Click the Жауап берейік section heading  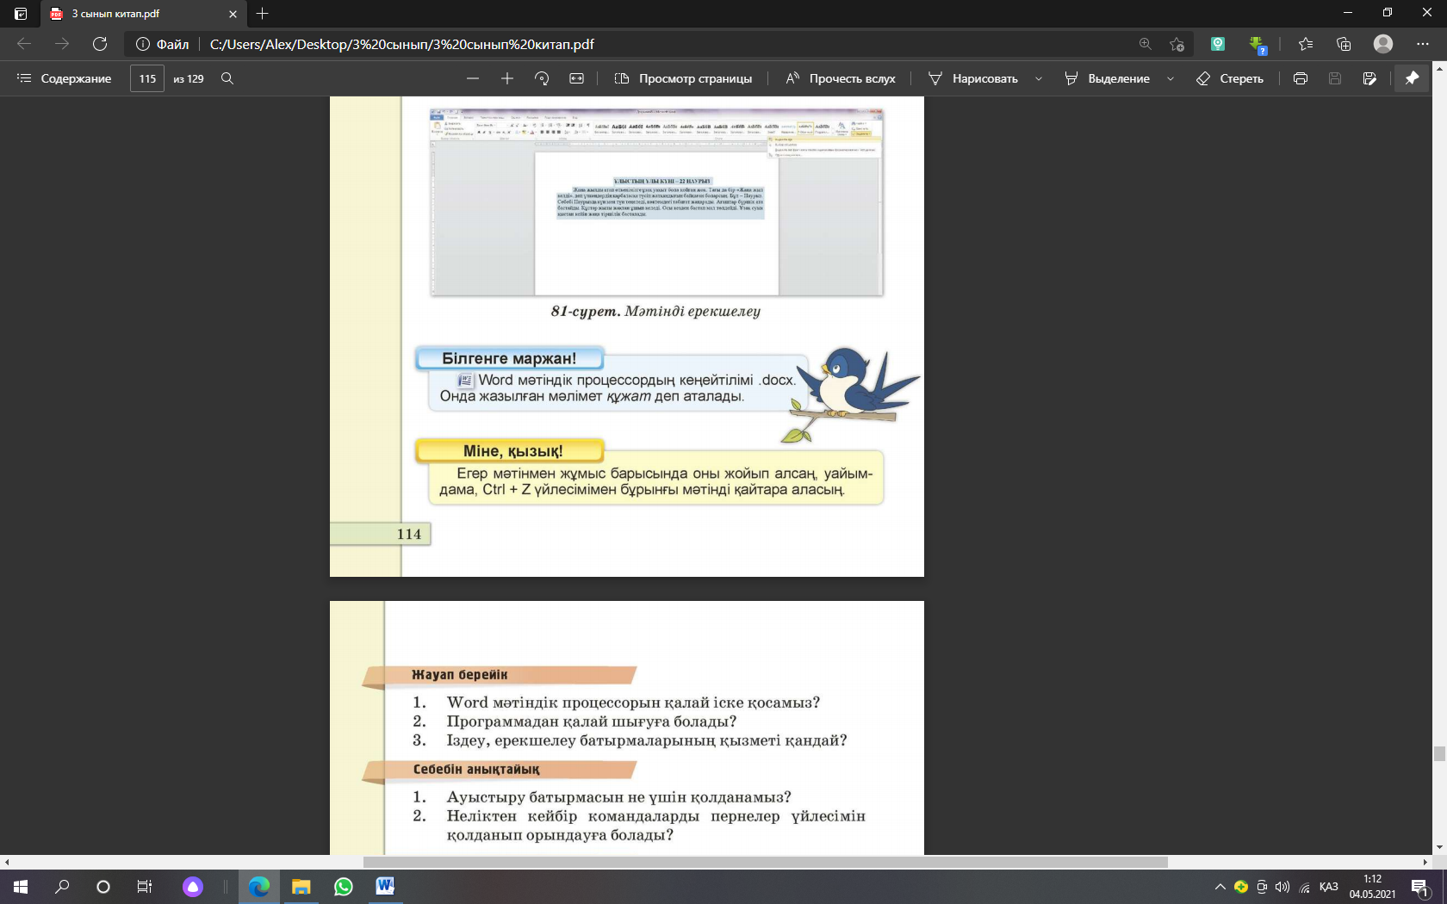(459, 675)
